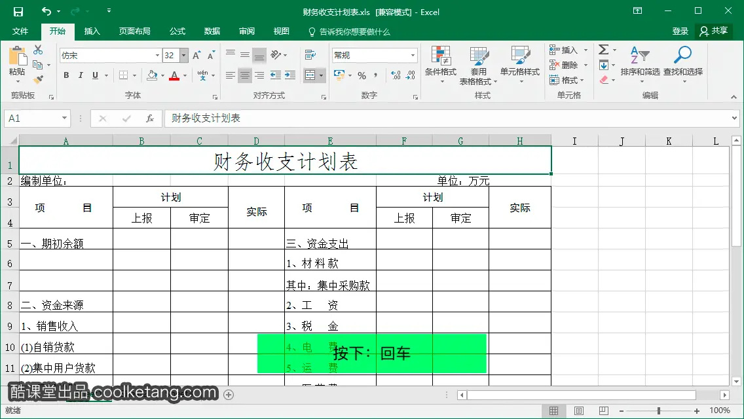
Task: Decrease the indent
Action: click(275, 75)
